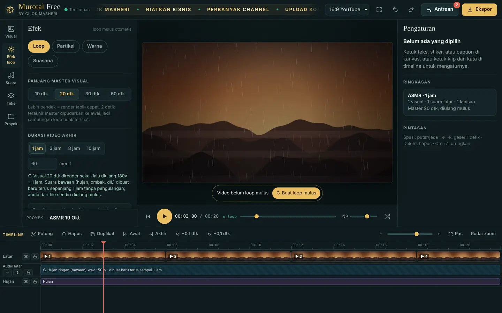Lock the Hujan track

tap(35, 282)
